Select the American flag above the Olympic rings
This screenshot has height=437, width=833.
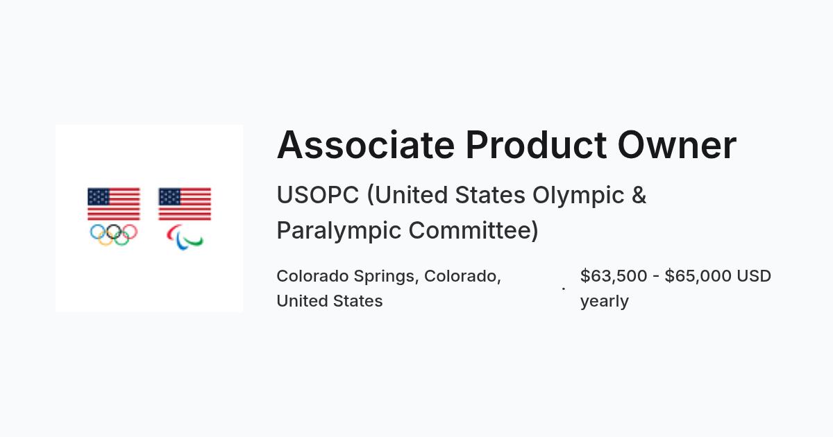(x=114, y=204)
